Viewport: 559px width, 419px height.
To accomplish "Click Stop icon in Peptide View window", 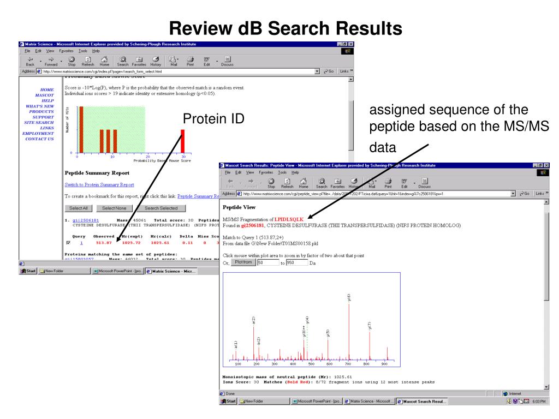I will click(x=271, y=183).
